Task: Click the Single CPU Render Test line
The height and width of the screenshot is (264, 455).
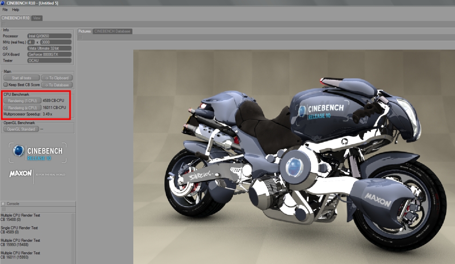Action: coord(19,228)
